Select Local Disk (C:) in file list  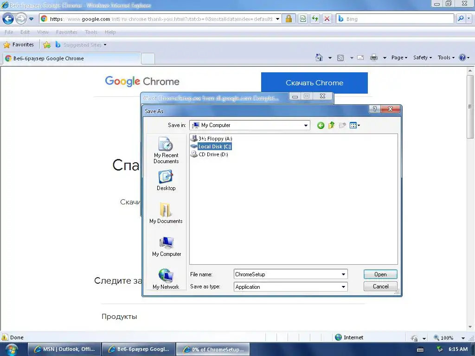[x=212, y=146]
